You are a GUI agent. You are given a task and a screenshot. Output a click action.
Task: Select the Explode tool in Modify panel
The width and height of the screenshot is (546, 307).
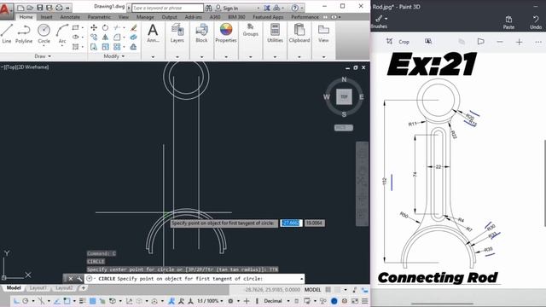[x=133, y=38]
